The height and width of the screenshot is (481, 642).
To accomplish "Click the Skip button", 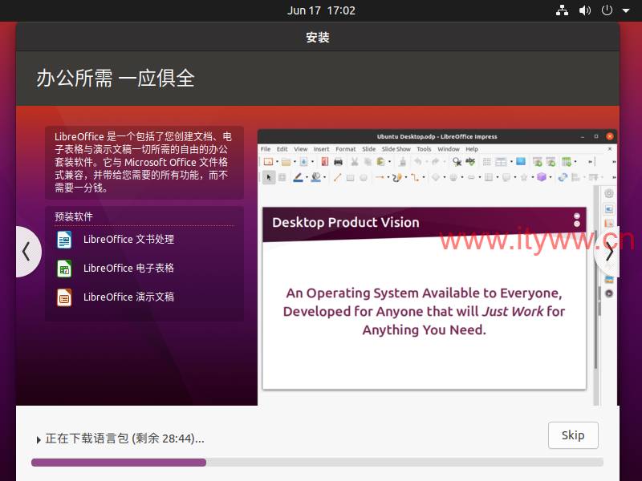I will [x=573, y=435].
